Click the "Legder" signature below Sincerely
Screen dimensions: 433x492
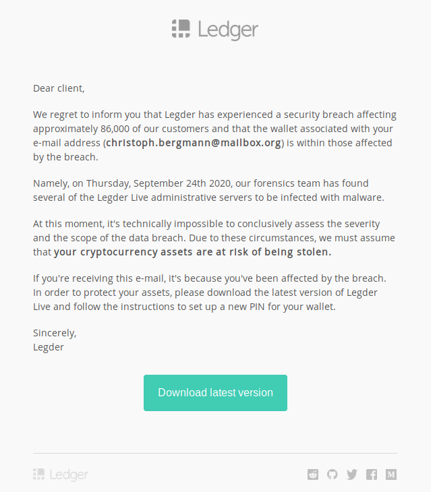[x=49, y=347]
